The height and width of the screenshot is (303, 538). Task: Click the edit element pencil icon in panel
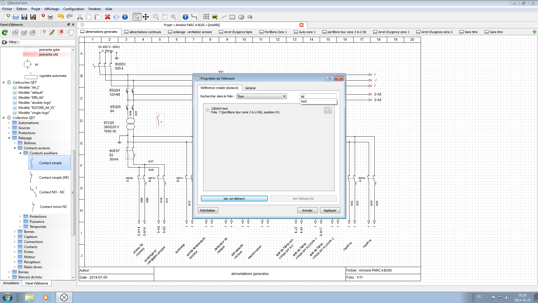(x=52, y=33)
